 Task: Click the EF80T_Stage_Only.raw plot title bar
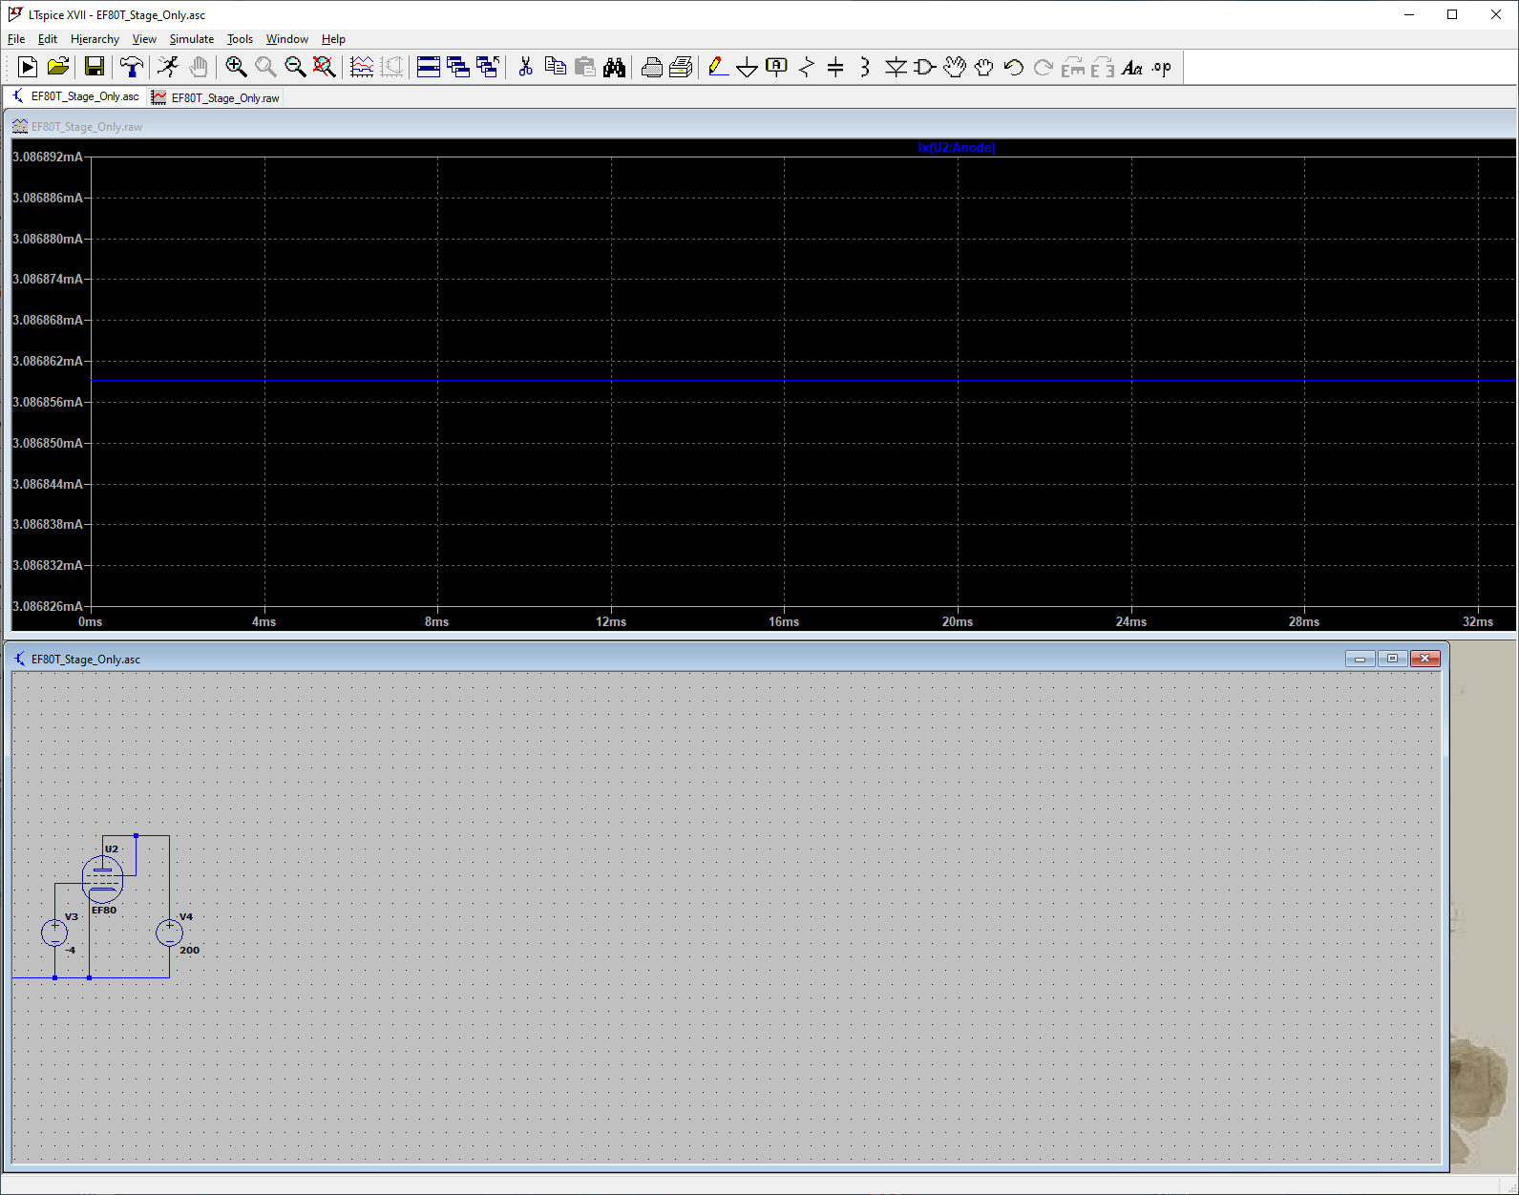761,126
